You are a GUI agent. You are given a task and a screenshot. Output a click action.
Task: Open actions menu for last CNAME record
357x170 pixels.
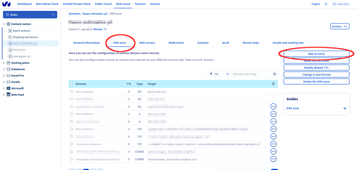tap(273, 159)
